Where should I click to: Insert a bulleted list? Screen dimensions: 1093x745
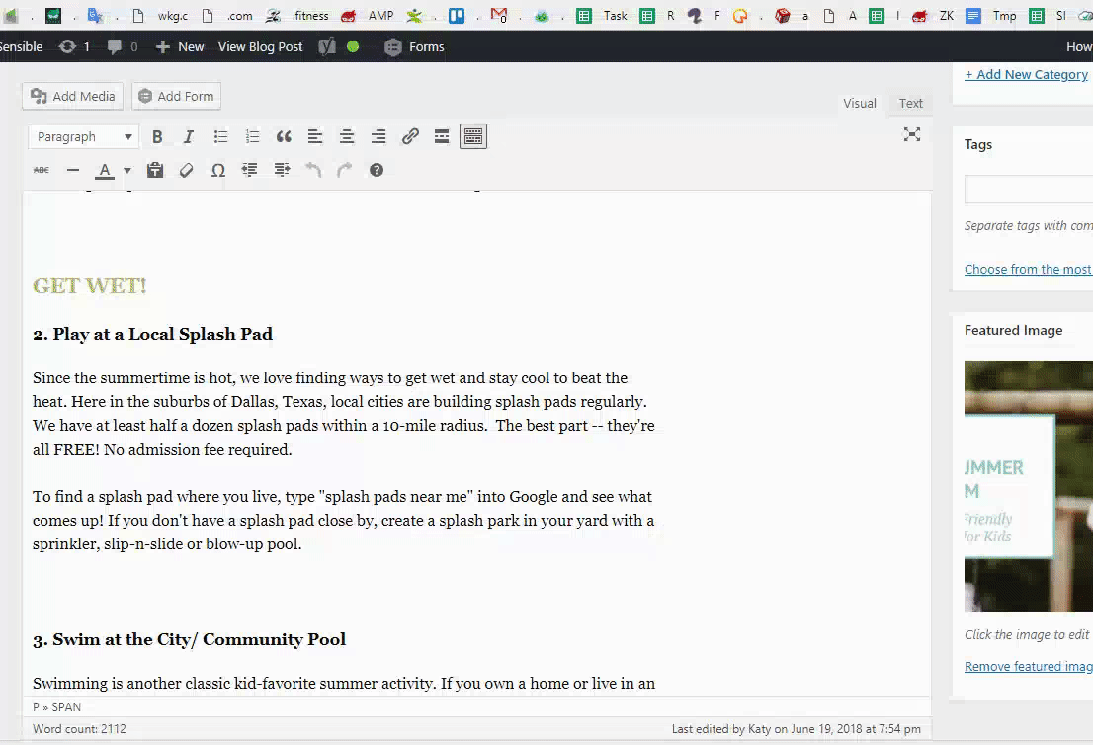pos(220,136)
